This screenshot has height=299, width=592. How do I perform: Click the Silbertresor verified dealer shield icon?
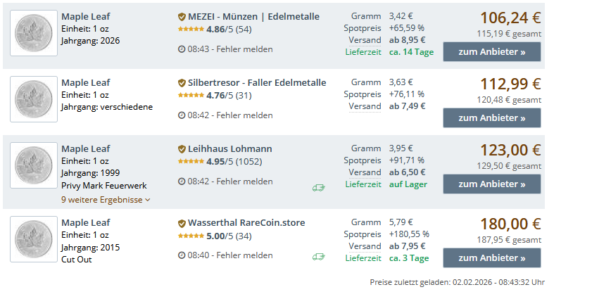[x=182, y=83]
